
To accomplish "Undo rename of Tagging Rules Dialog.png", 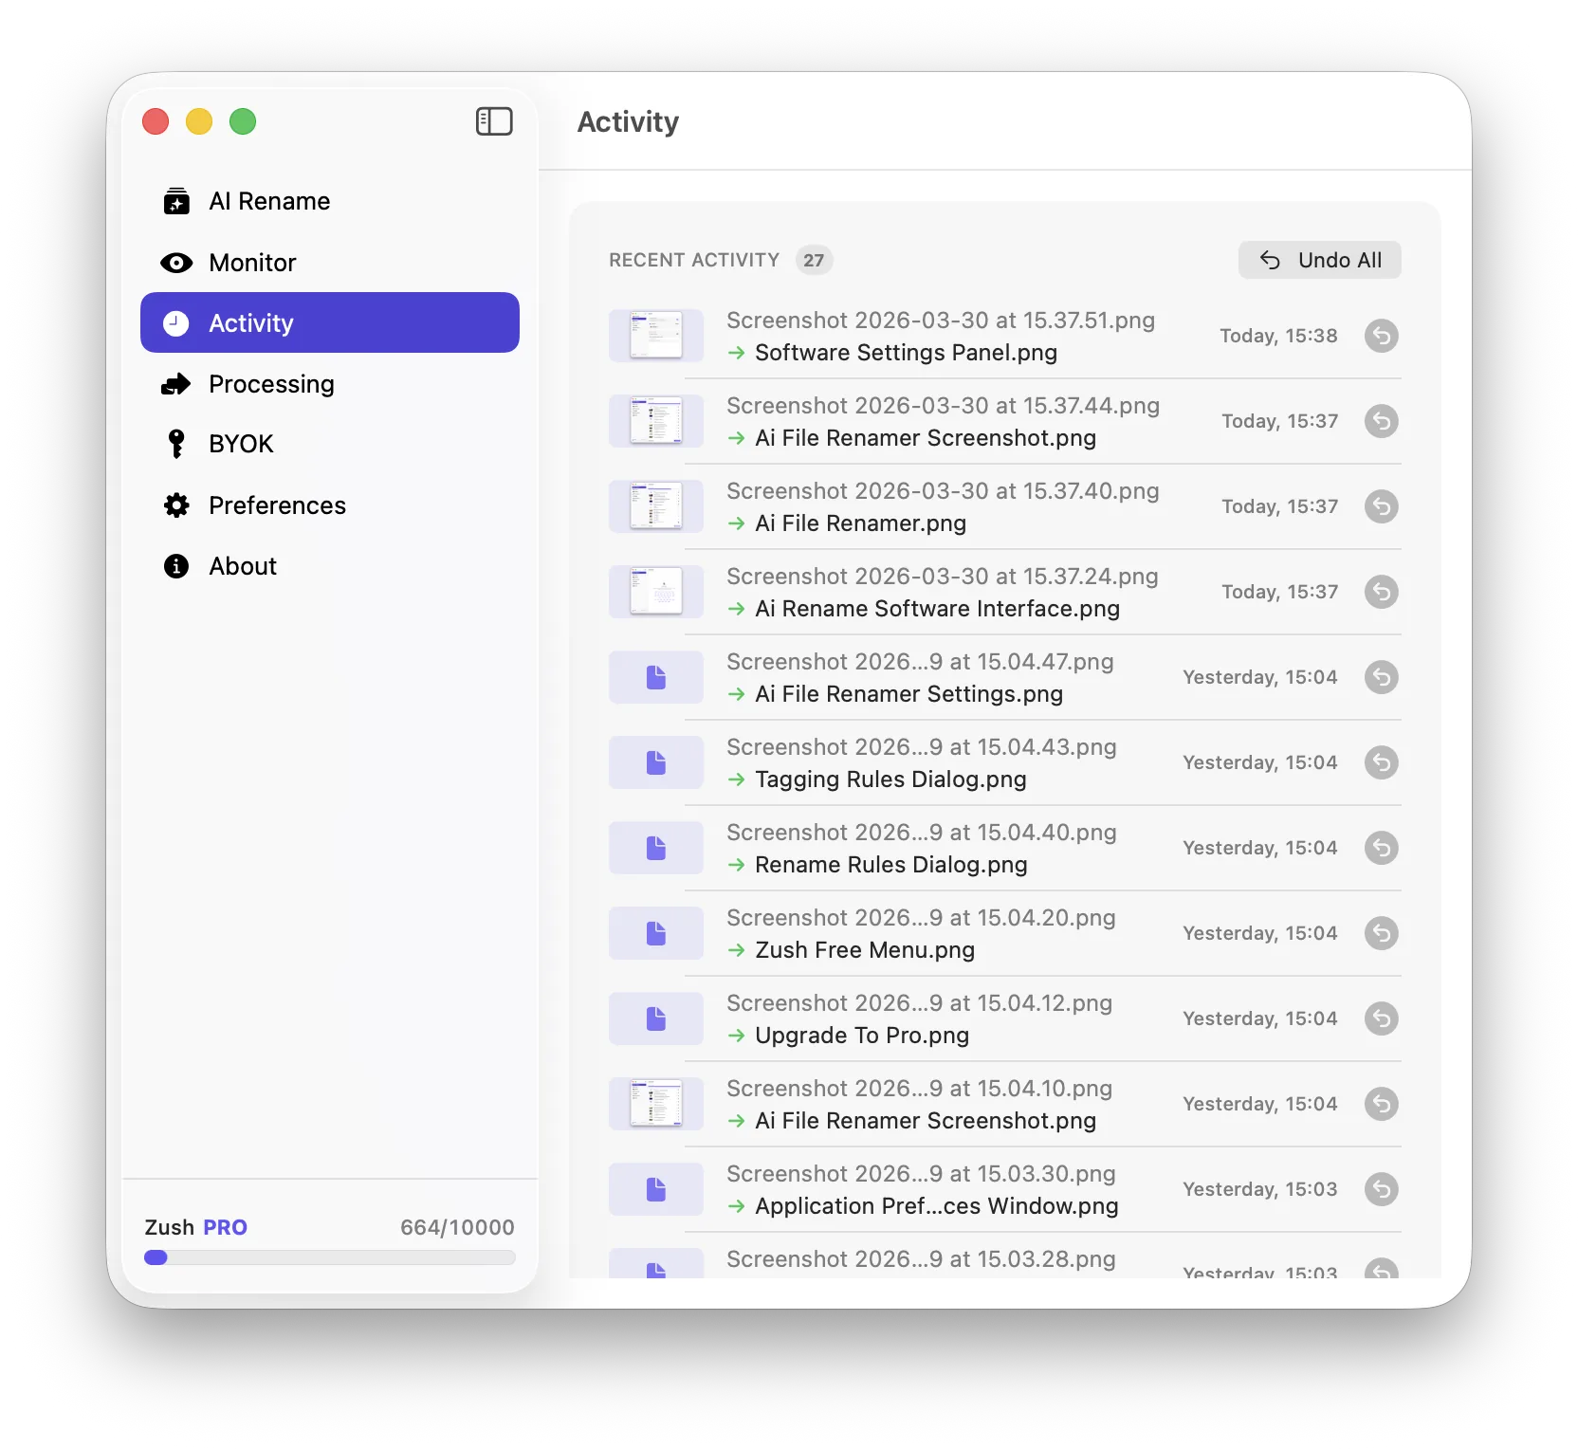I will [x=1381, y=762].
